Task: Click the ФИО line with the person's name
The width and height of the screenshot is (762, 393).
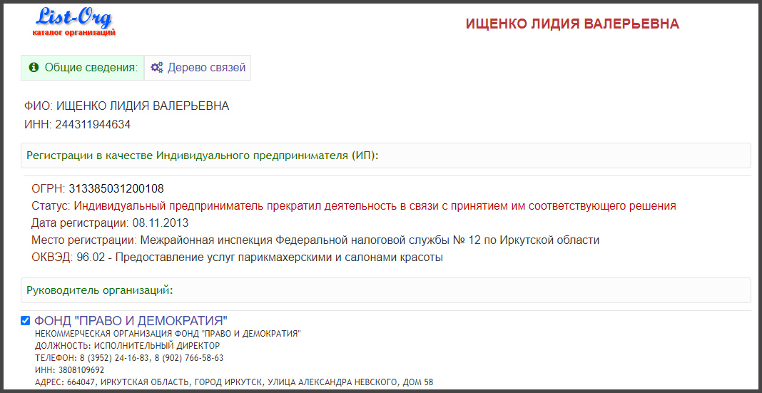Action: [x=126, y=106]
